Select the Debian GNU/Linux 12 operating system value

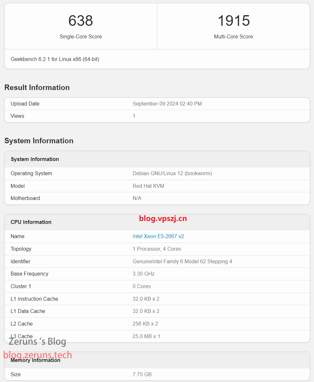pyautogui.click(x=172, y=173)
